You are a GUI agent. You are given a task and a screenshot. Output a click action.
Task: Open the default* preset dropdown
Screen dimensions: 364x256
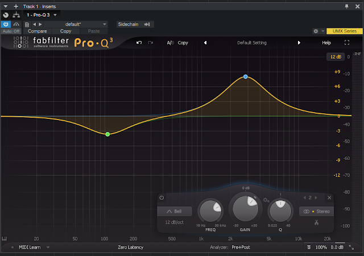76,24
